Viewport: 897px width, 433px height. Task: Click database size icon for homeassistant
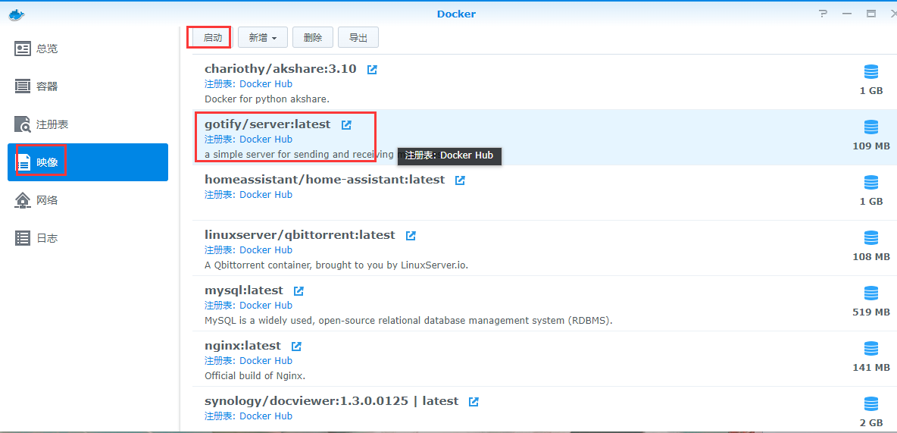(870, 183)
